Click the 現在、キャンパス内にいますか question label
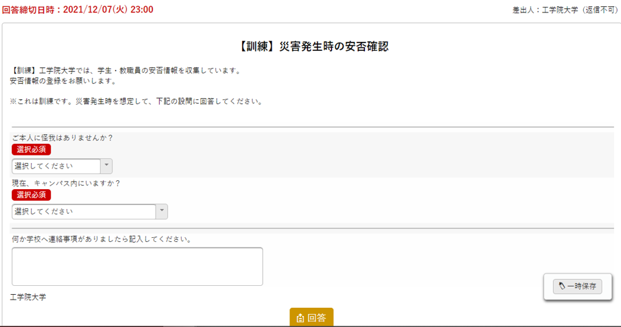 (x=67, y=183)
